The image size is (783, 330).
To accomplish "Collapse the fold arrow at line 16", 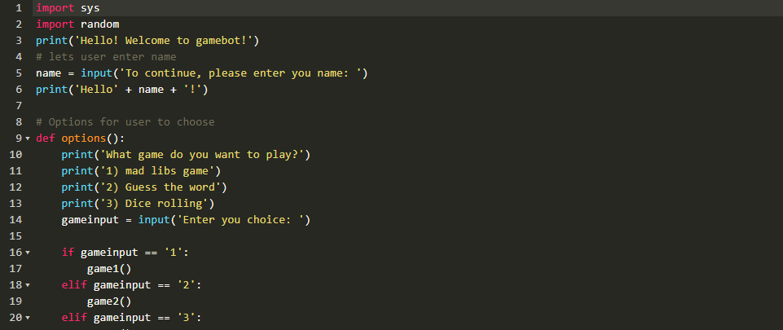I will [x=28, y=253].
